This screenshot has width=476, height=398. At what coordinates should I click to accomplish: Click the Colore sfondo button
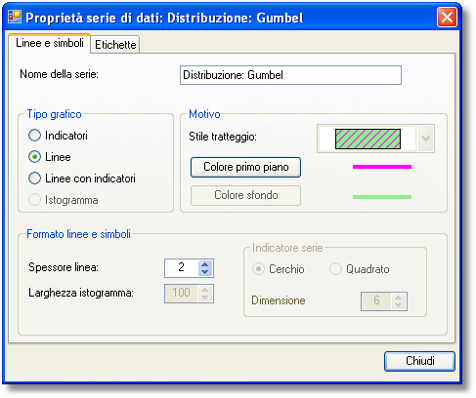tap(245, 195)
